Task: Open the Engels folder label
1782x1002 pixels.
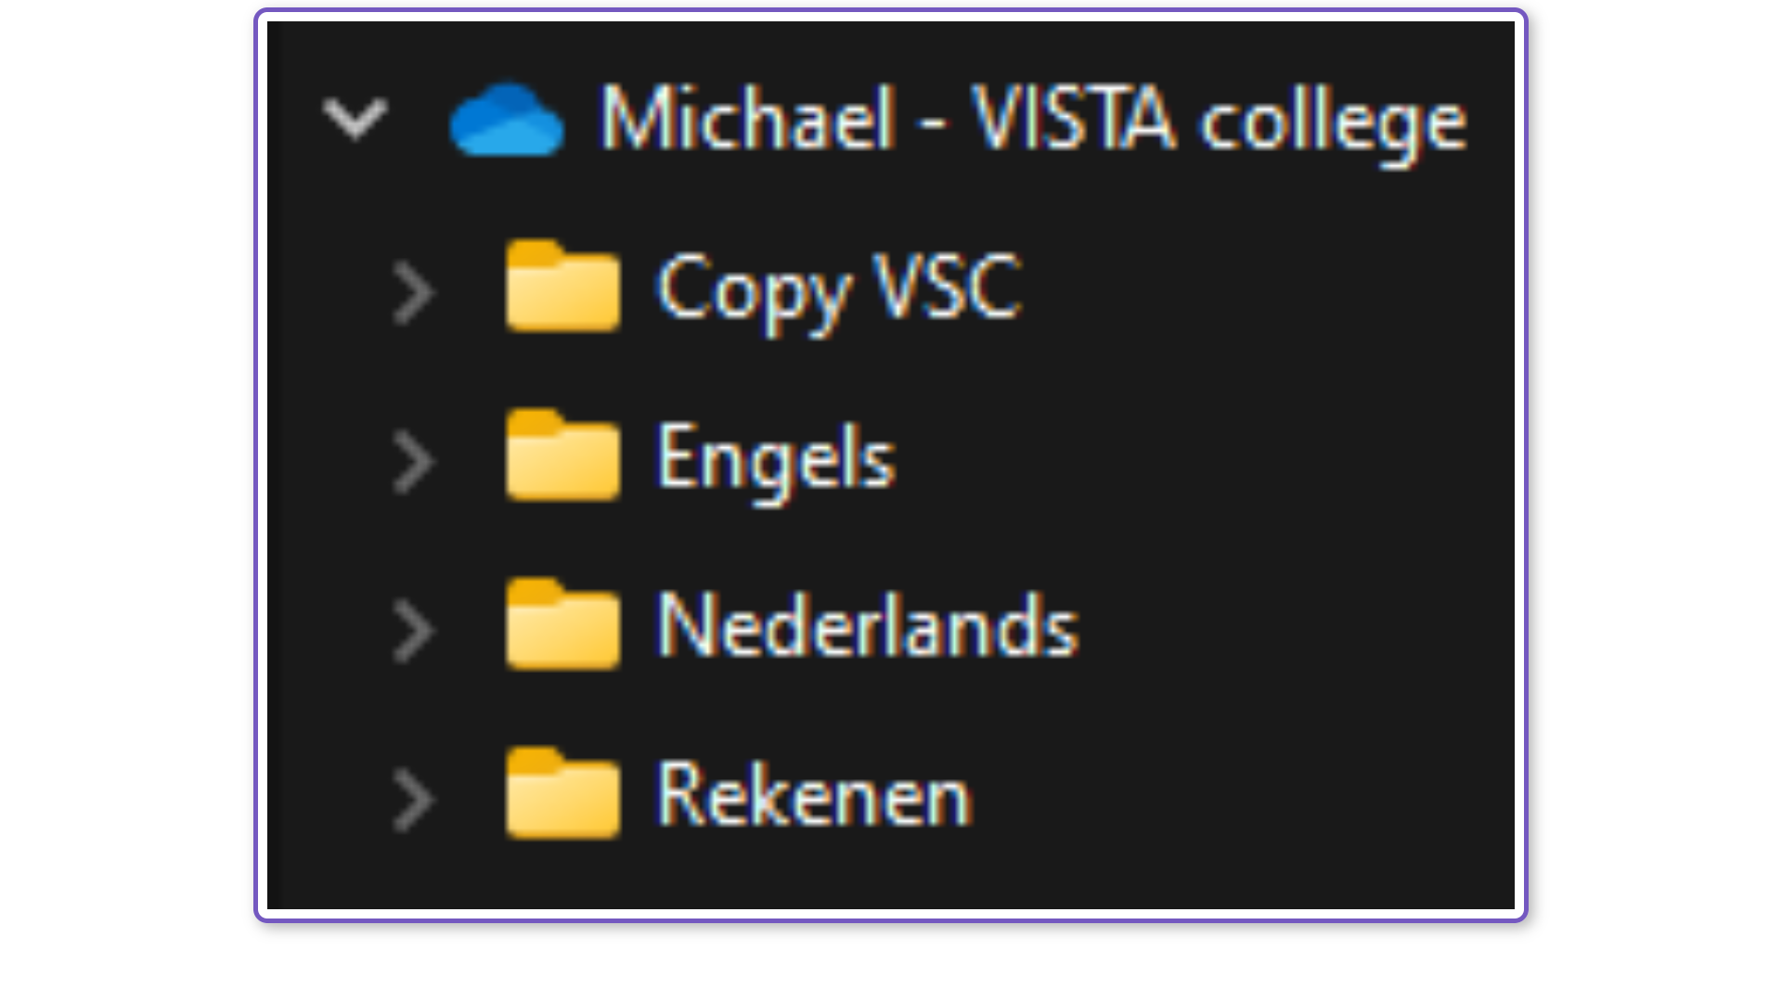Action: click(x=776, y=457)
